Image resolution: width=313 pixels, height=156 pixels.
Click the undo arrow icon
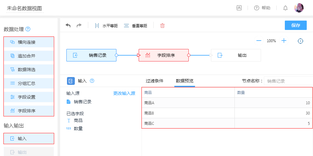(x=68, y=26)
